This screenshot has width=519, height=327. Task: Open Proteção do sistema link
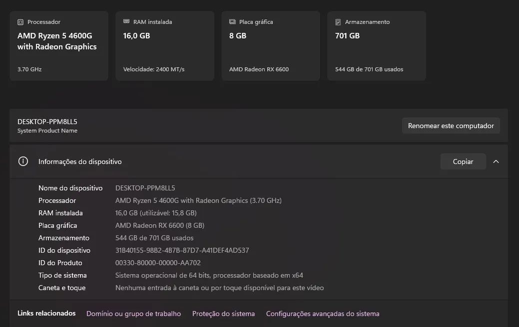pos(223,314)
